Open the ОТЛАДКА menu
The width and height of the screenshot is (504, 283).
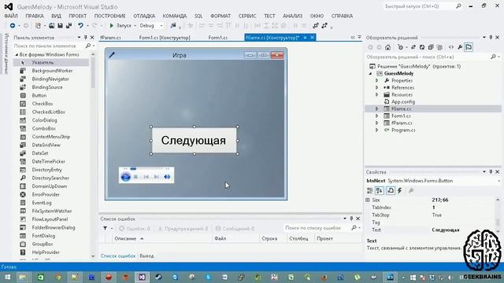(x=144, y=16)
